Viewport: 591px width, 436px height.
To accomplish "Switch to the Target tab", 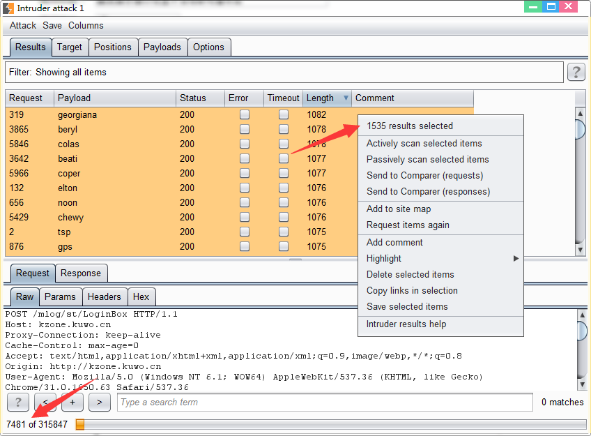I will [70, 47].
